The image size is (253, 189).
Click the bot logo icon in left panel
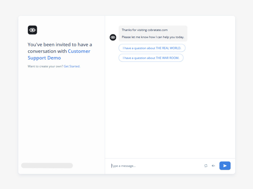point(32,30)
